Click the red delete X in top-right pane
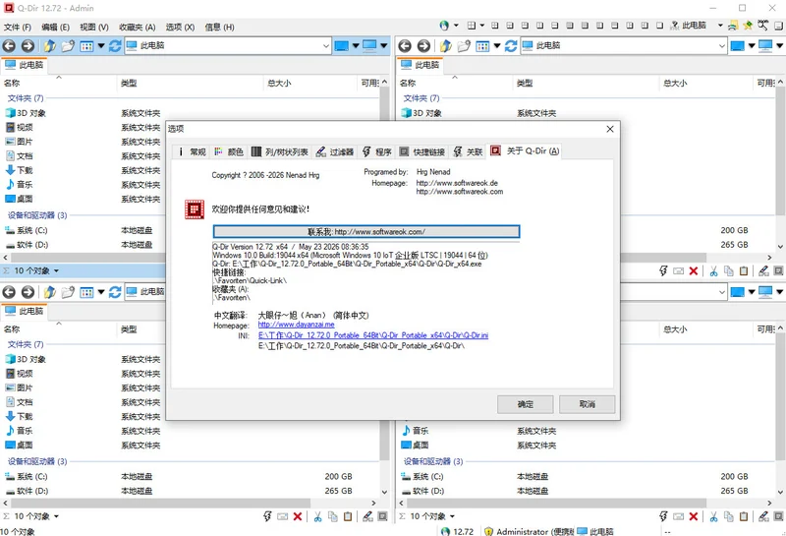Image resolution: width=786 pixels, height=536 pixels. 694,271
